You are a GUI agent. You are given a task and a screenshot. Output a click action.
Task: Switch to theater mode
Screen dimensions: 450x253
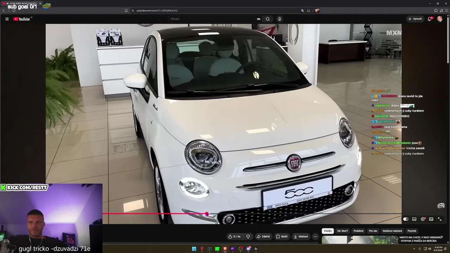(x=431, y=219)
